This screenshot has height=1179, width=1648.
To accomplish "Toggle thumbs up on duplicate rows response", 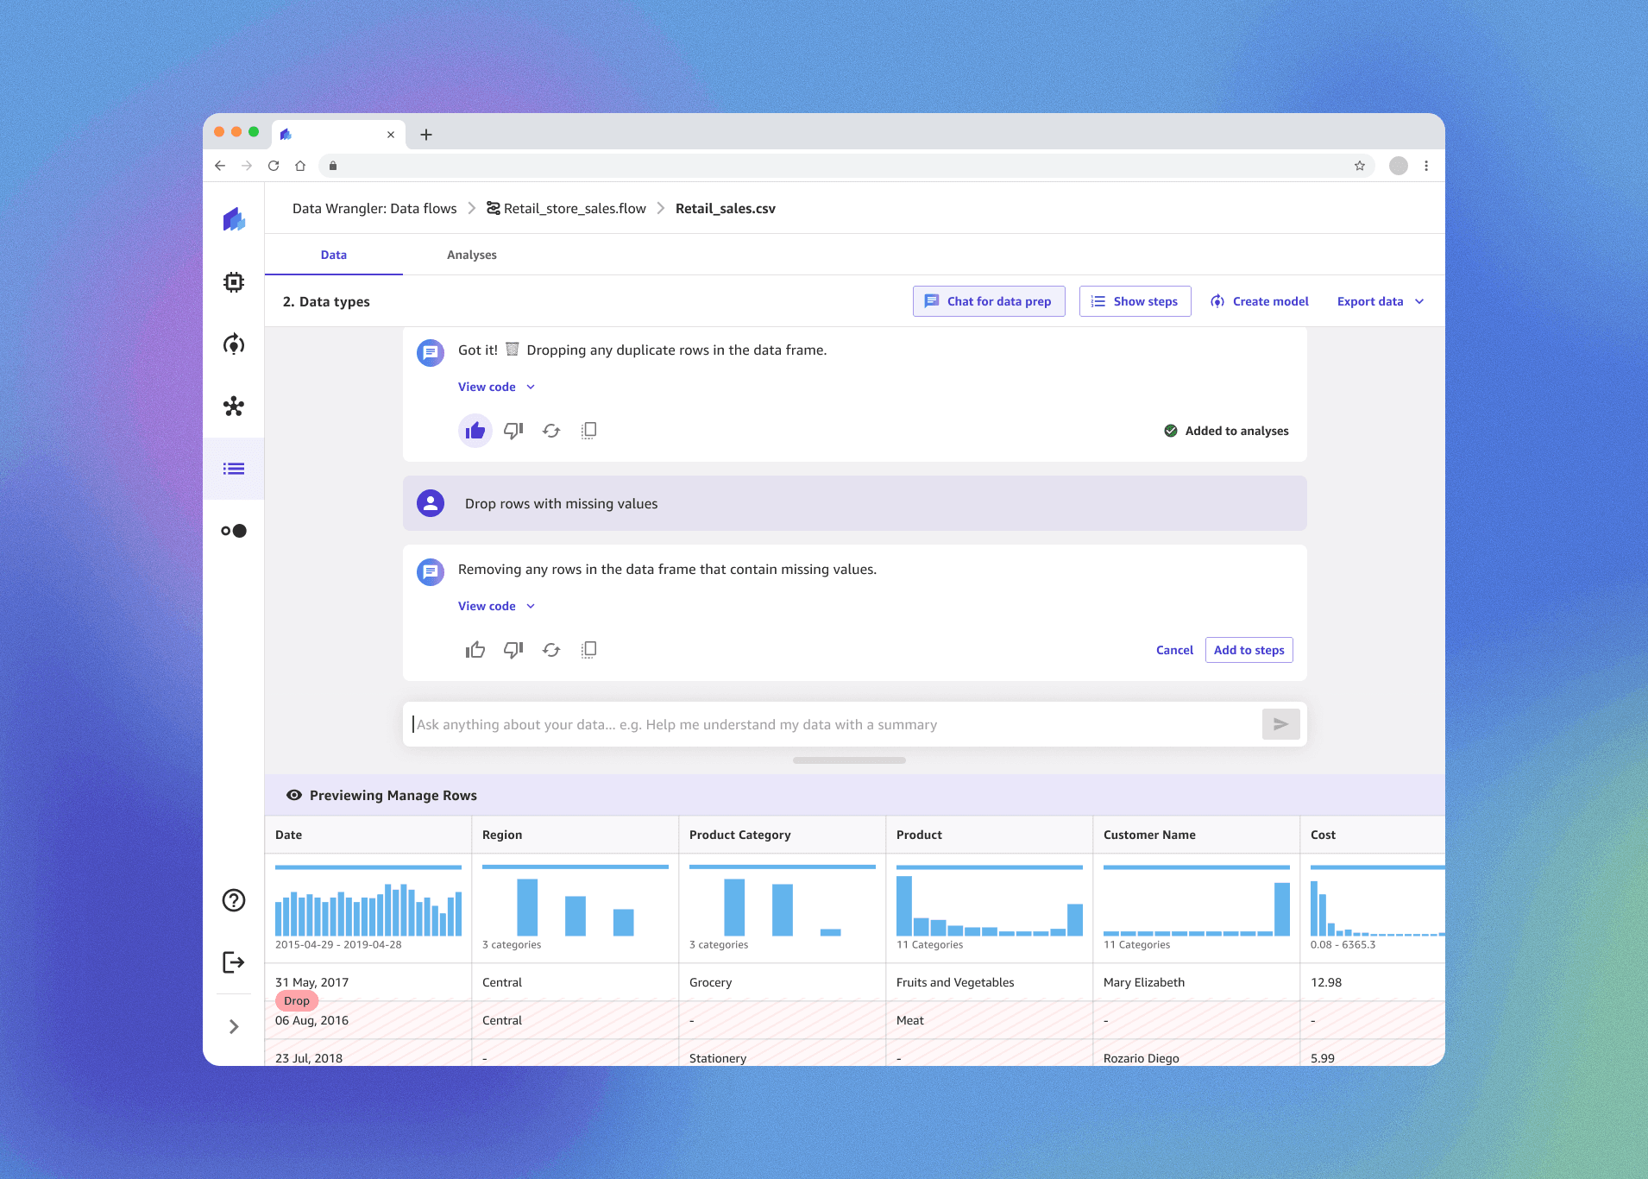I will (x=475, y=431).
